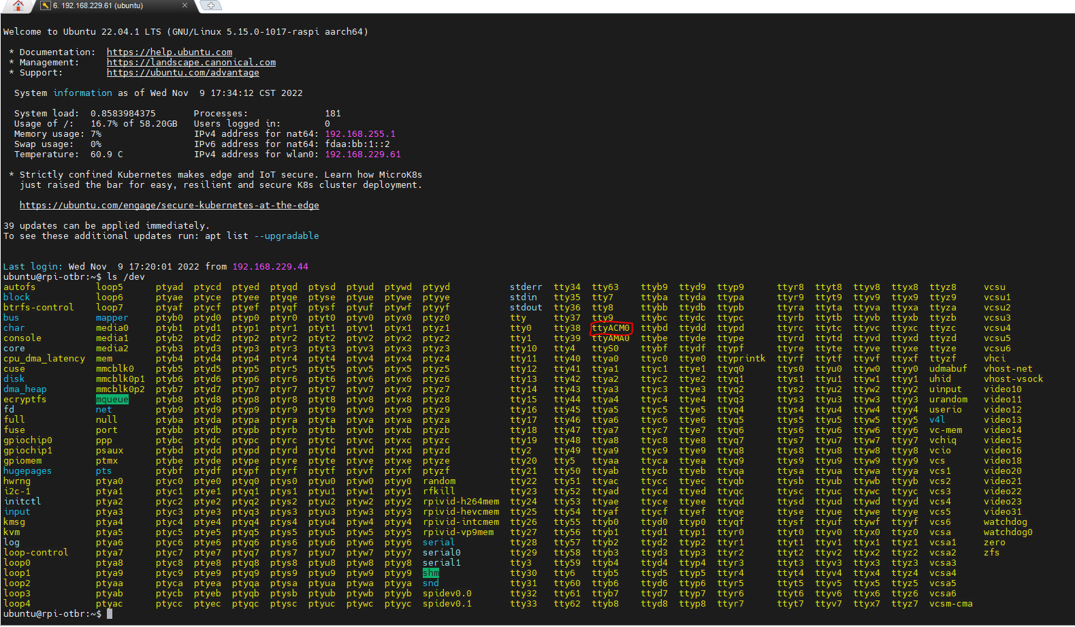Click the rpivid-hevcmem entry

461,512
